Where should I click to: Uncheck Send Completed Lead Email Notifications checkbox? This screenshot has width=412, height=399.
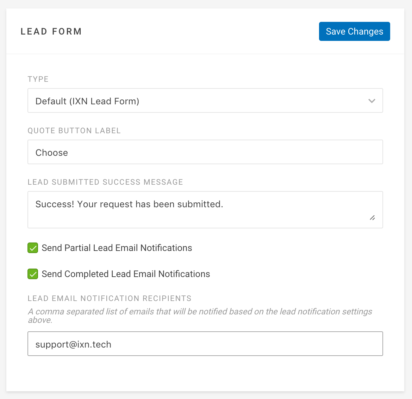pyautogui.click(x=33, y=274)
